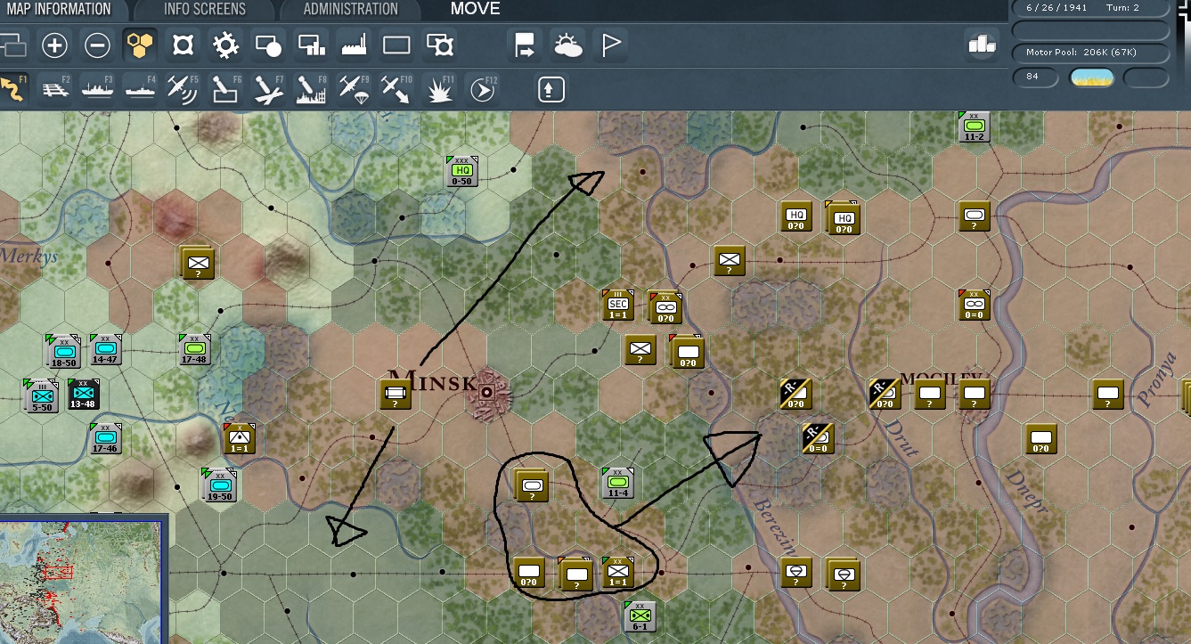Open the Info Screens tab
The width and height of the screenshot is (1191, 644).
(x=204, y=10)
